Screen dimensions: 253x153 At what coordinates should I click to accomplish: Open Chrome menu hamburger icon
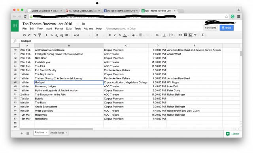pos(239,17)
